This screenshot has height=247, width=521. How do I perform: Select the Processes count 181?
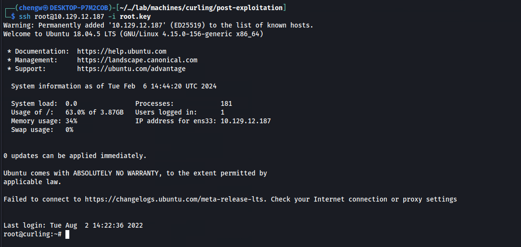[226, 104]
